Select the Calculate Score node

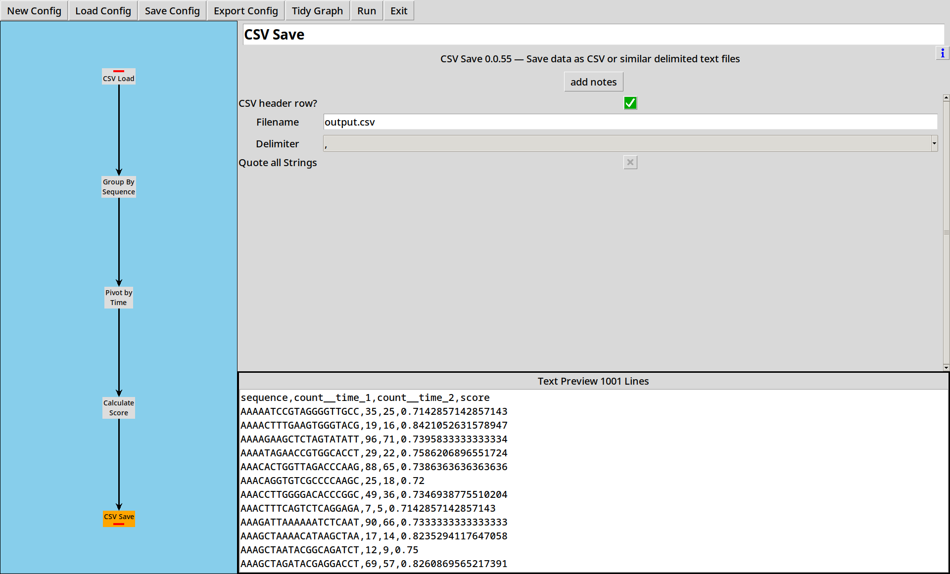click(119, 408)
